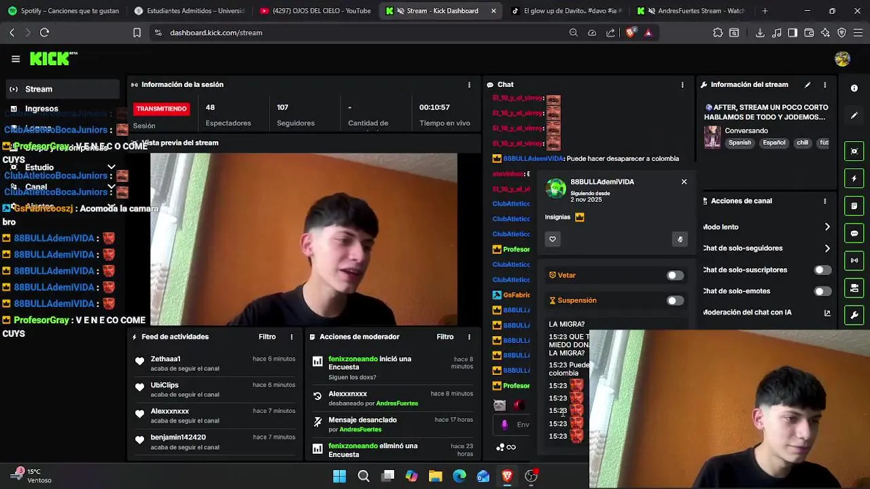Click the broadcast signal sidebar icon
Image resolution: width=870 pixels, height=489 pixels.
click(x=854, y=260)
